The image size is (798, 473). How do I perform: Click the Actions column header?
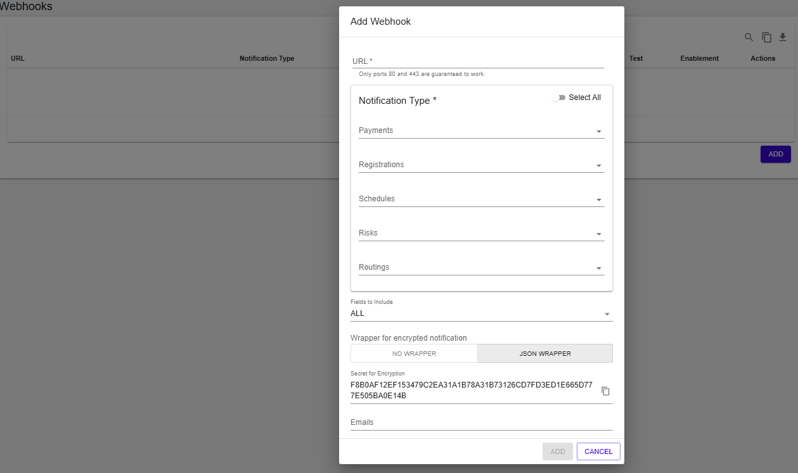[x=763, y=58]
